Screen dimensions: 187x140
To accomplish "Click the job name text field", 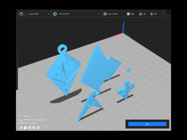I will tap(35, 120).
